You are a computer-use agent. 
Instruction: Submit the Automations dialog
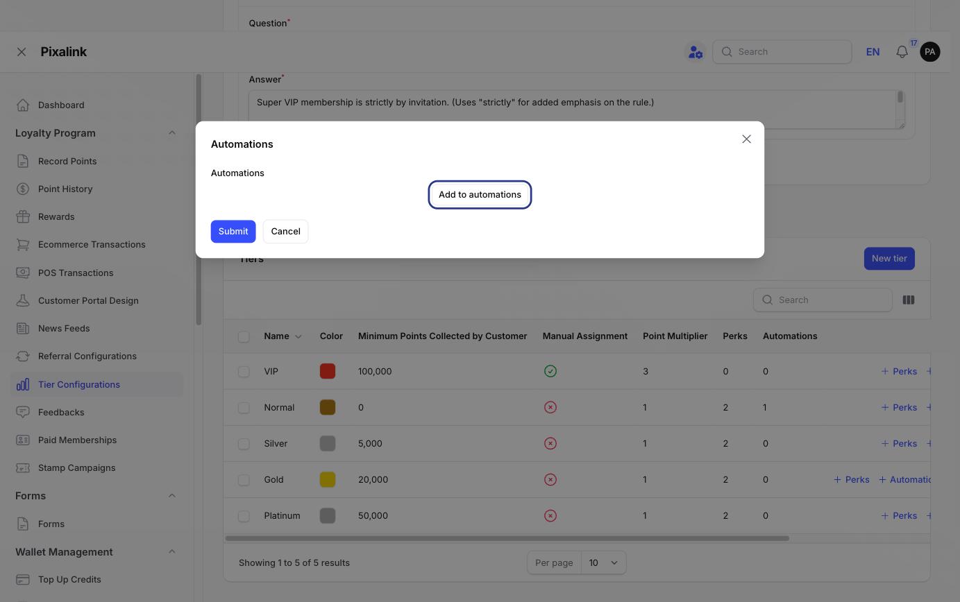click(x=233, y=232)
